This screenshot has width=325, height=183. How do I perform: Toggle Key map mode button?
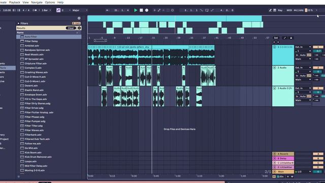pyautogui.click(x=280, y=10)
